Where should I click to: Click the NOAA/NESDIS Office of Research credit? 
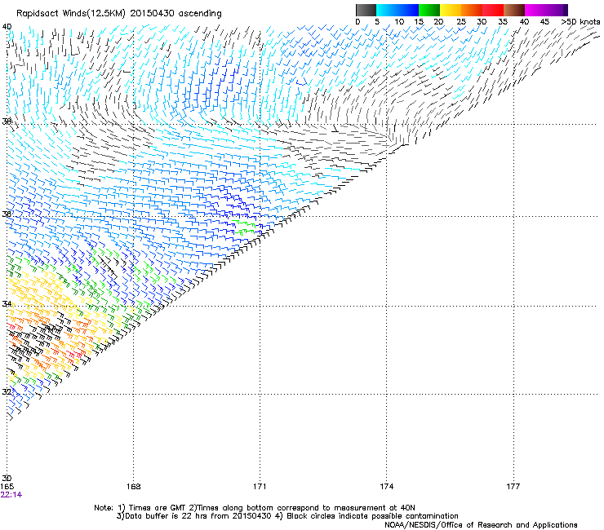point(481,525)
